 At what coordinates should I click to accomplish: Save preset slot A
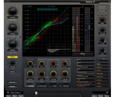(x=8, y=96)
